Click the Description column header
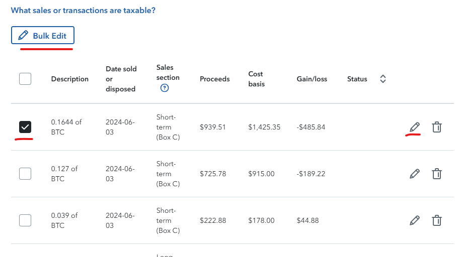Screen dimensions: 457x257 click(x=69, y=79)
